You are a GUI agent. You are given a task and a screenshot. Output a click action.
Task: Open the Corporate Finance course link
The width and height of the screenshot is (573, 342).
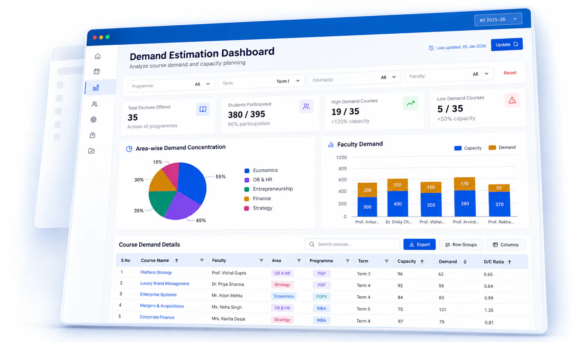click(157, 317)
